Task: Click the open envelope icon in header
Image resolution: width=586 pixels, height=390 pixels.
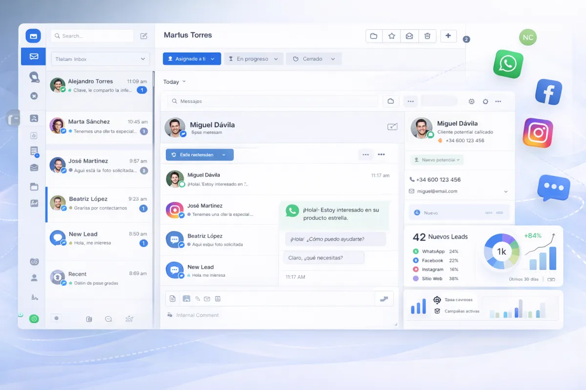Action: click(x=409, y=36)
